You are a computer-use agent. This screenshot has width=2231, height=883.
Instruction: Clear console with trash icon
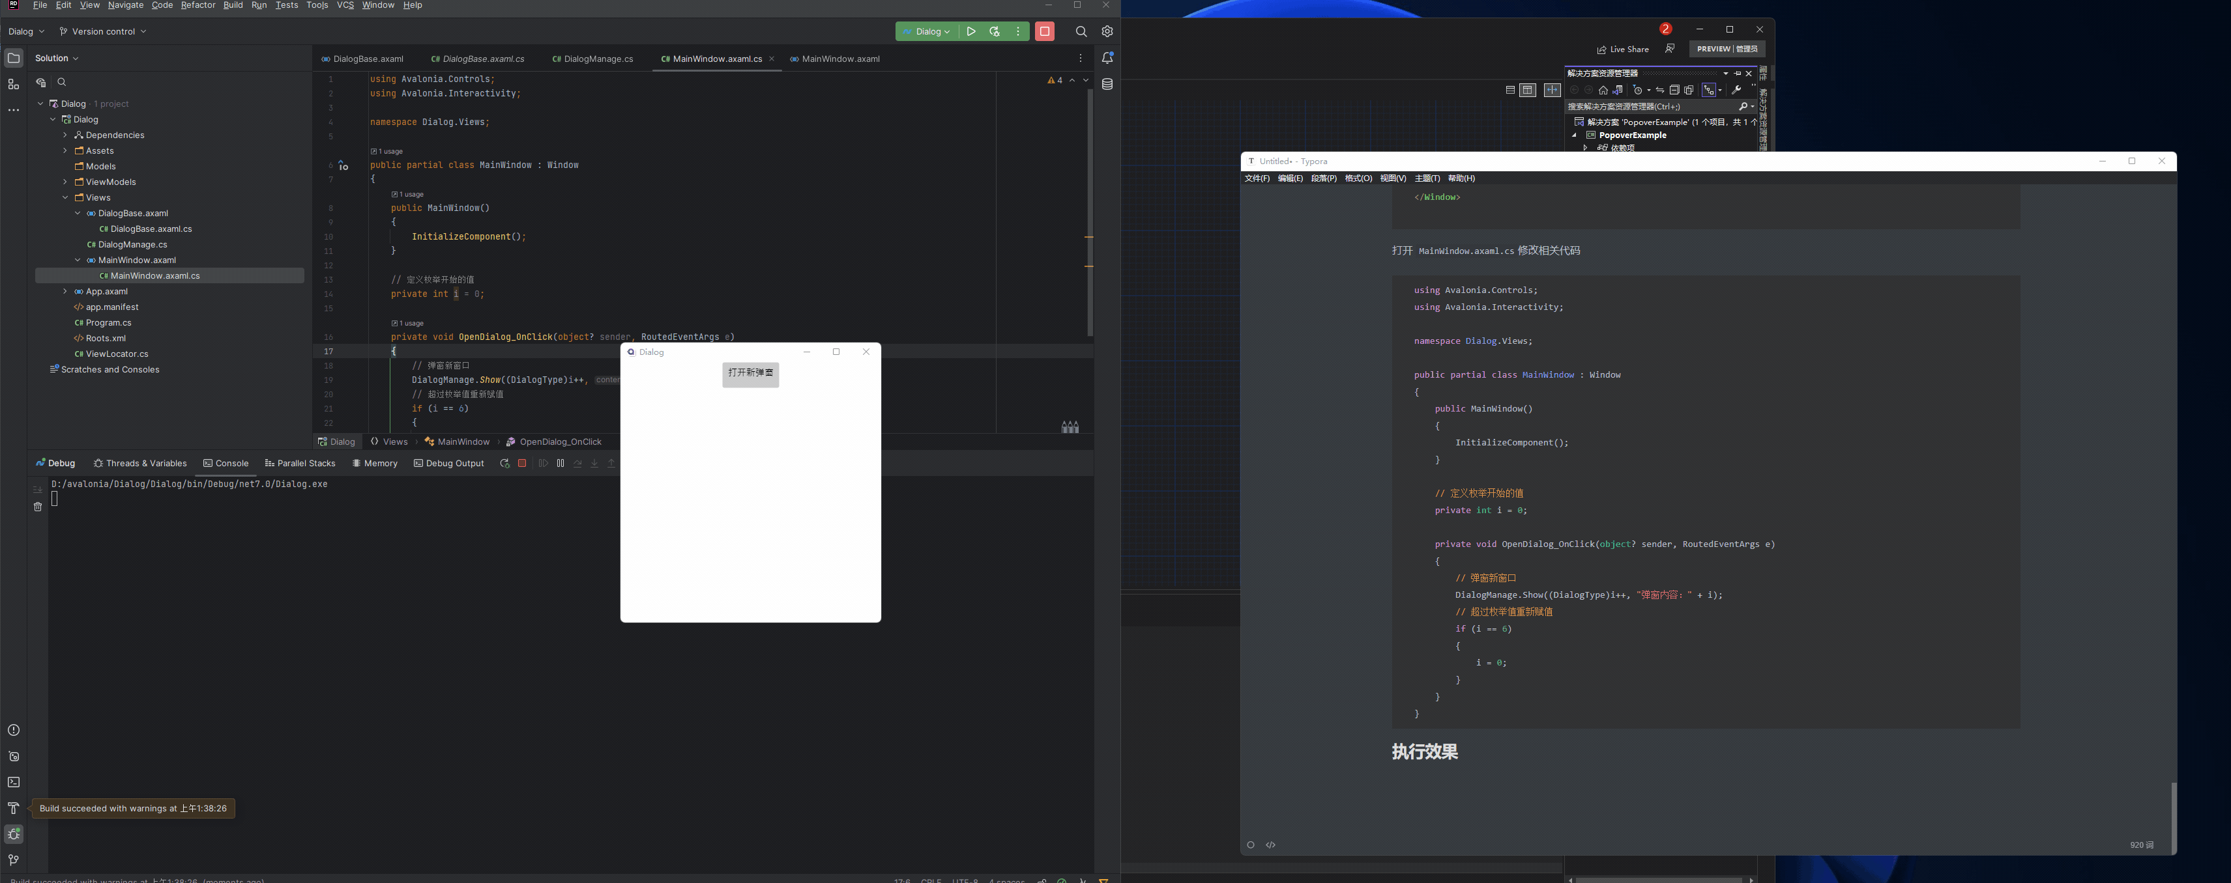37,507
